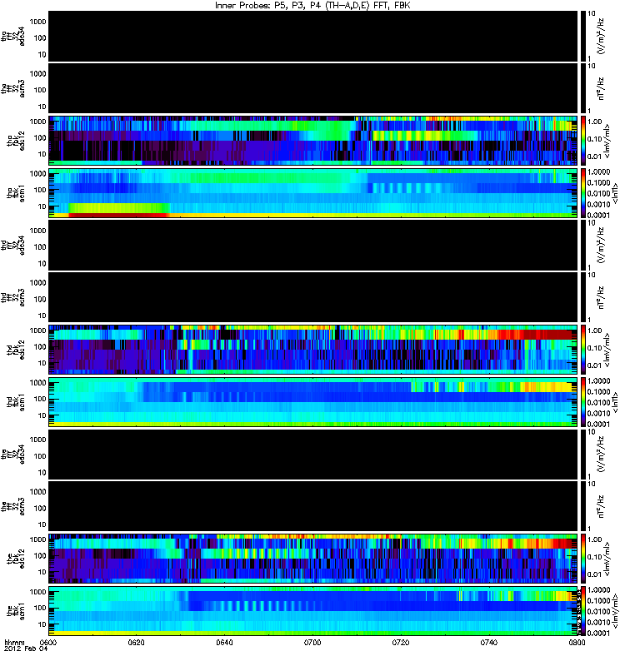Viewport: 625px width, 666px height.
Task: Click the "the fbk scm1" y-axis label
Action: (16, 612)
